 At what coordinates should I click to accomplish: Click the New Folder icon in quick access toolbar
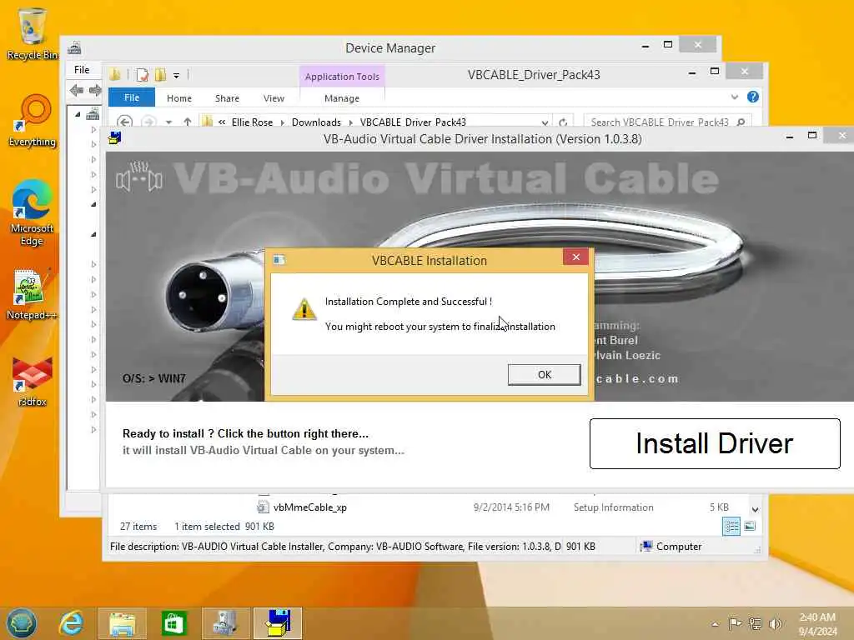pos(160,74)
